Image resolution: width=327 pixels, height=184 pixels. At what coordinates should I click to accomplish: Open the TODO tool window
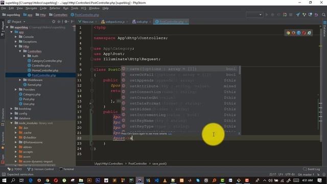[15, 169]
